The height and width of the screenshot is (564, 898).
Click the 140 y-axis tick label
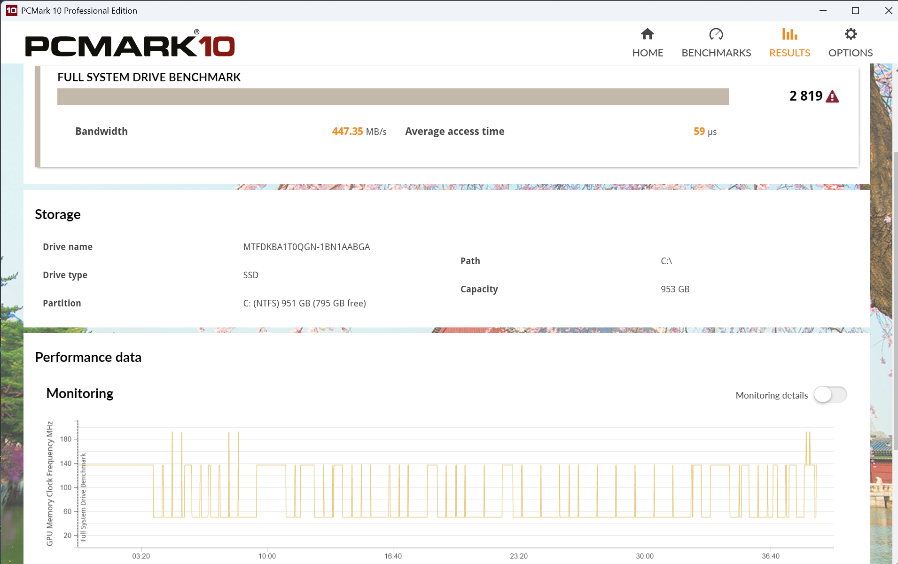[66, 463]
